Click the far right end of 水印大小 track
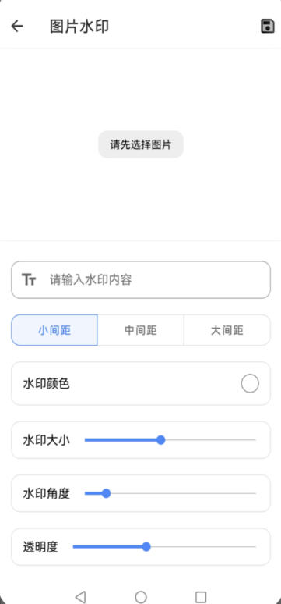Image resolution: width=281 pixels, height=604 pixels. 254,440
